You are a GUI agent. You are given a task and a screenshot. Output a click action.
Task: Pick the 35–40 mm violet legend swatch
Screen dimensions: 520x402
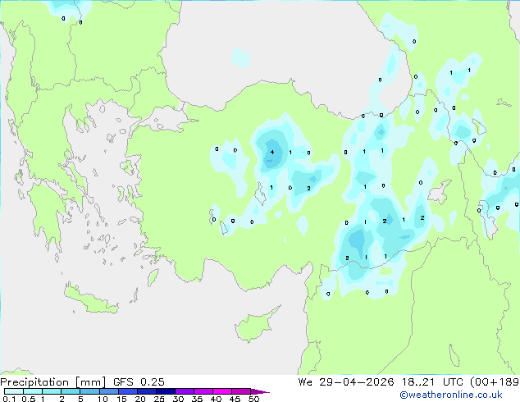(203, 391)
